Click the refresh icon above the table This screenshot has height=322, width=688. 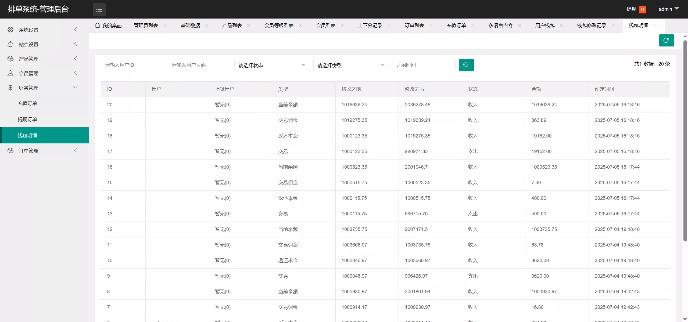(x=666, y=40)
